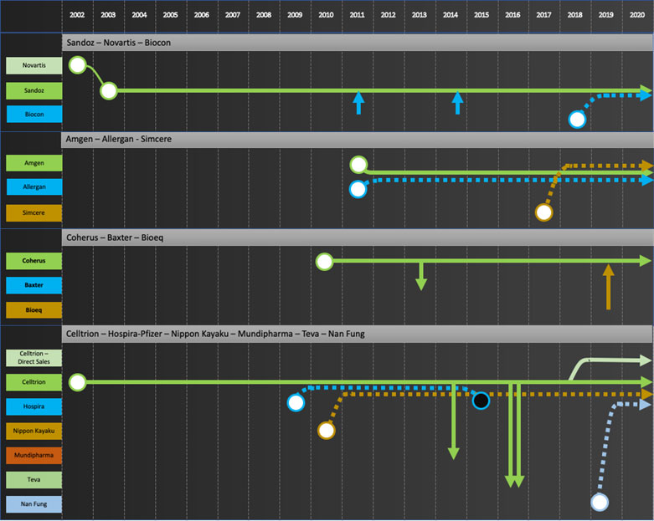654x521 pixels.
Task: Click the Nippon Kayaku gold circle marker
Action: tap(327, 431)
